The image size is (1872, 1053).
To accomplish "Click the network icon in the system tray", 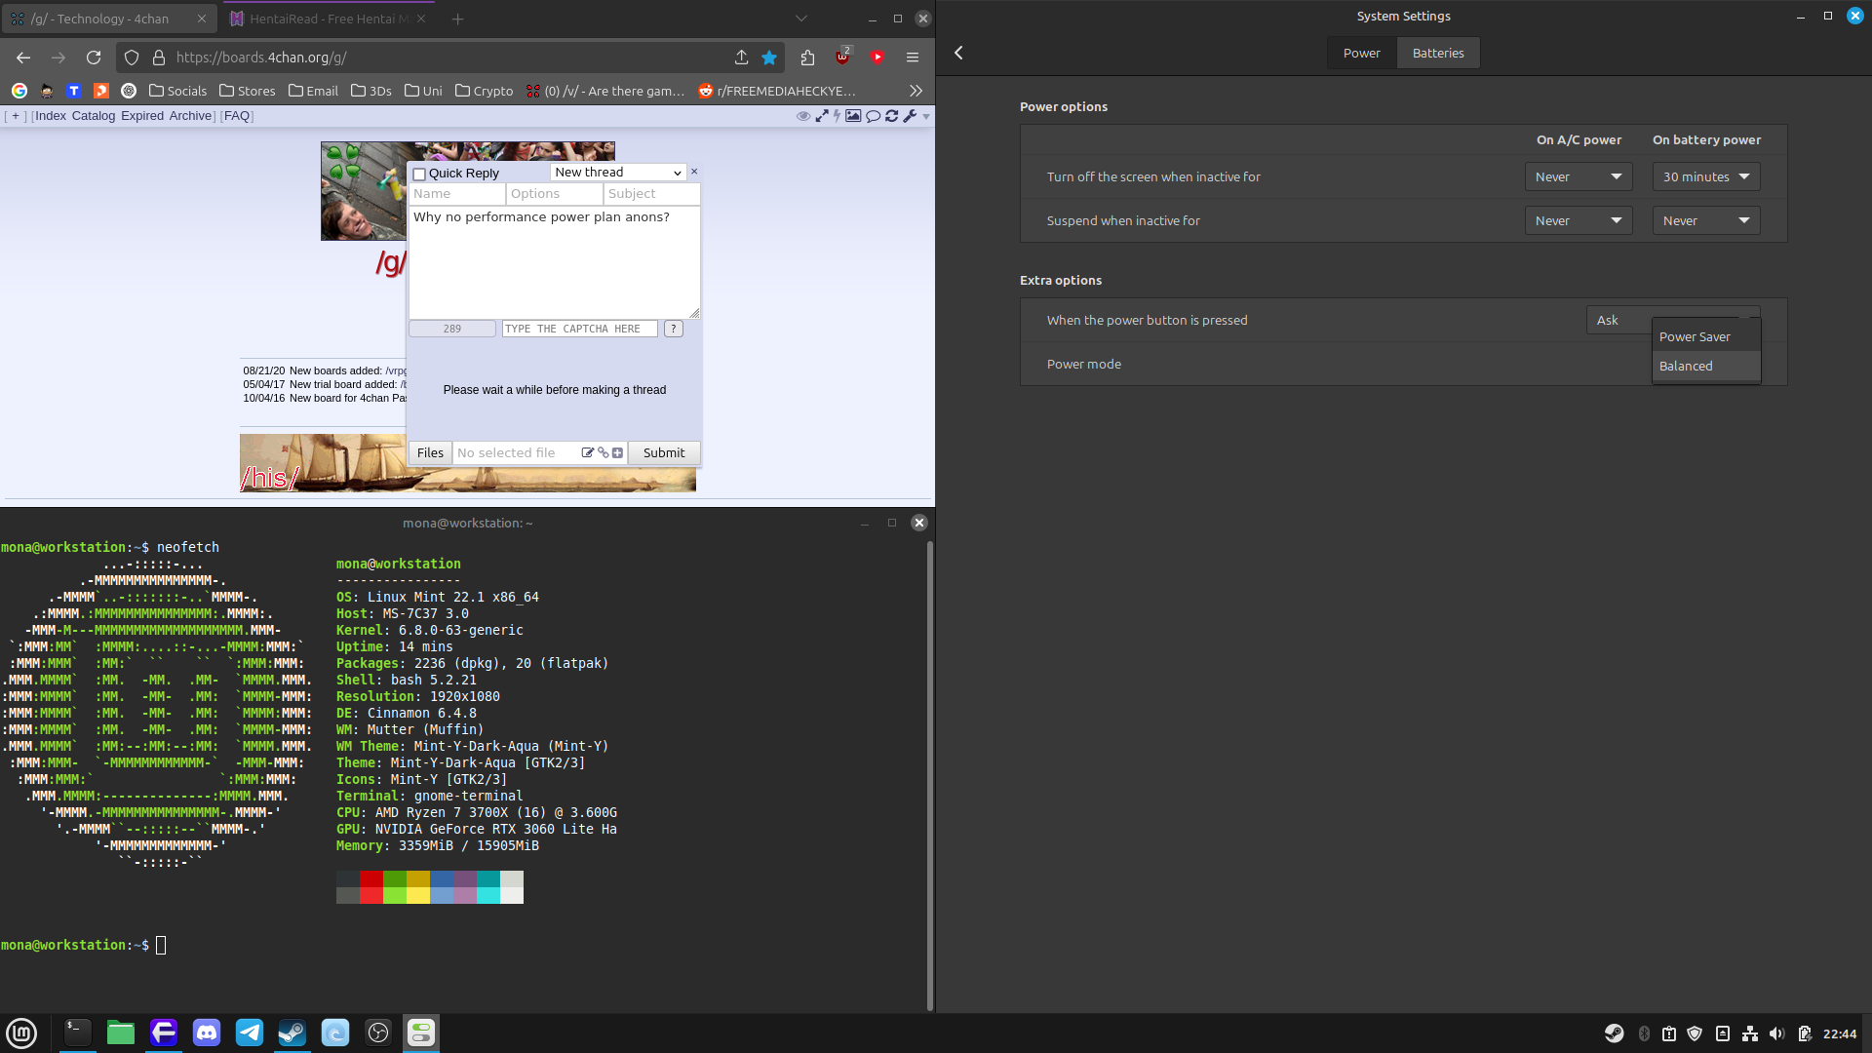I will coord(1750,1033).
